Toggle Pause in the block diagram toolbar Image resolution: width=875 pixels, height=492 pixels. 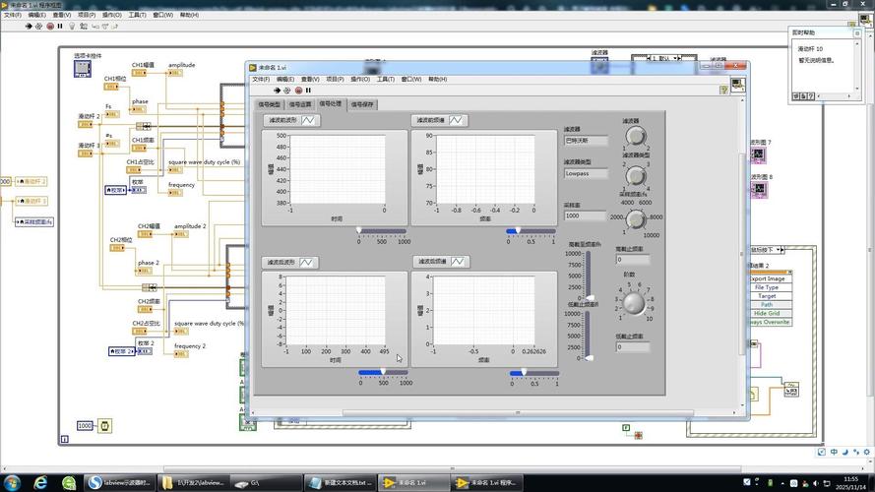pyautogui.click(x=60, y=27)
